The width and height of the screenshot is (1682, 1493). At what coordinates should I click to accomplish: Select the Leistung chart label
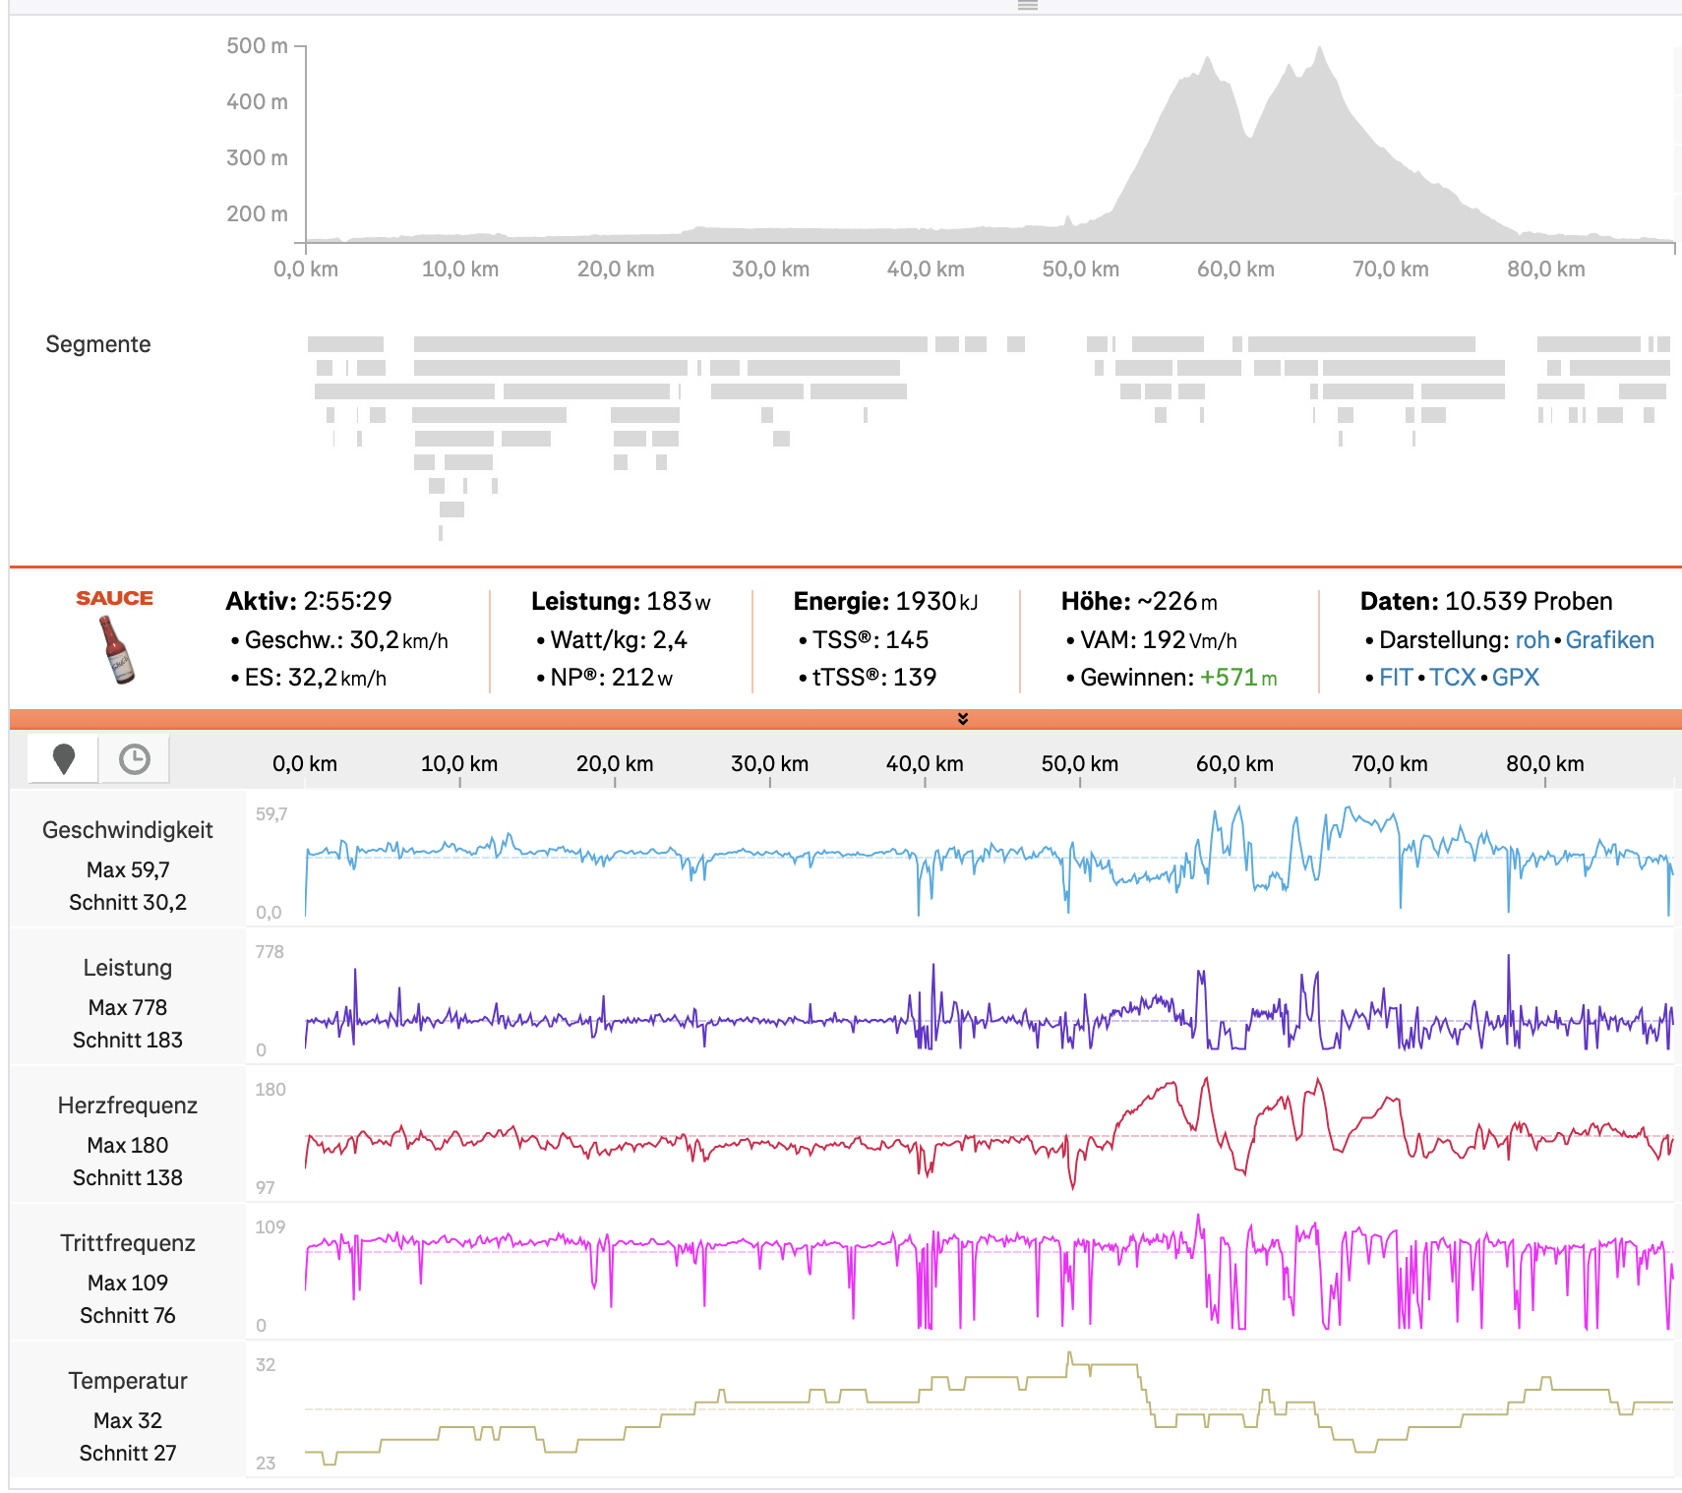128,968
